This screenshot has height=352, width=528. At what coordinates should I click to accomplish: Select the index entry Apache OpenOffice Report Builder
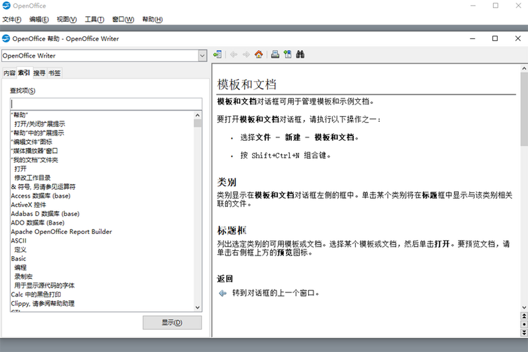click(x=62, y=231)
